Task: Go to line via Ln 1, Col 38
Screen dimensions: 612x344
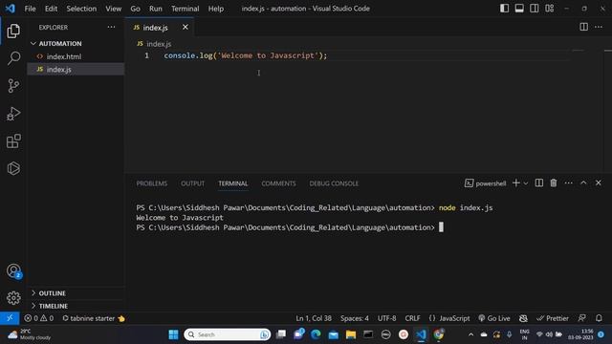Action: coord(314,318)
